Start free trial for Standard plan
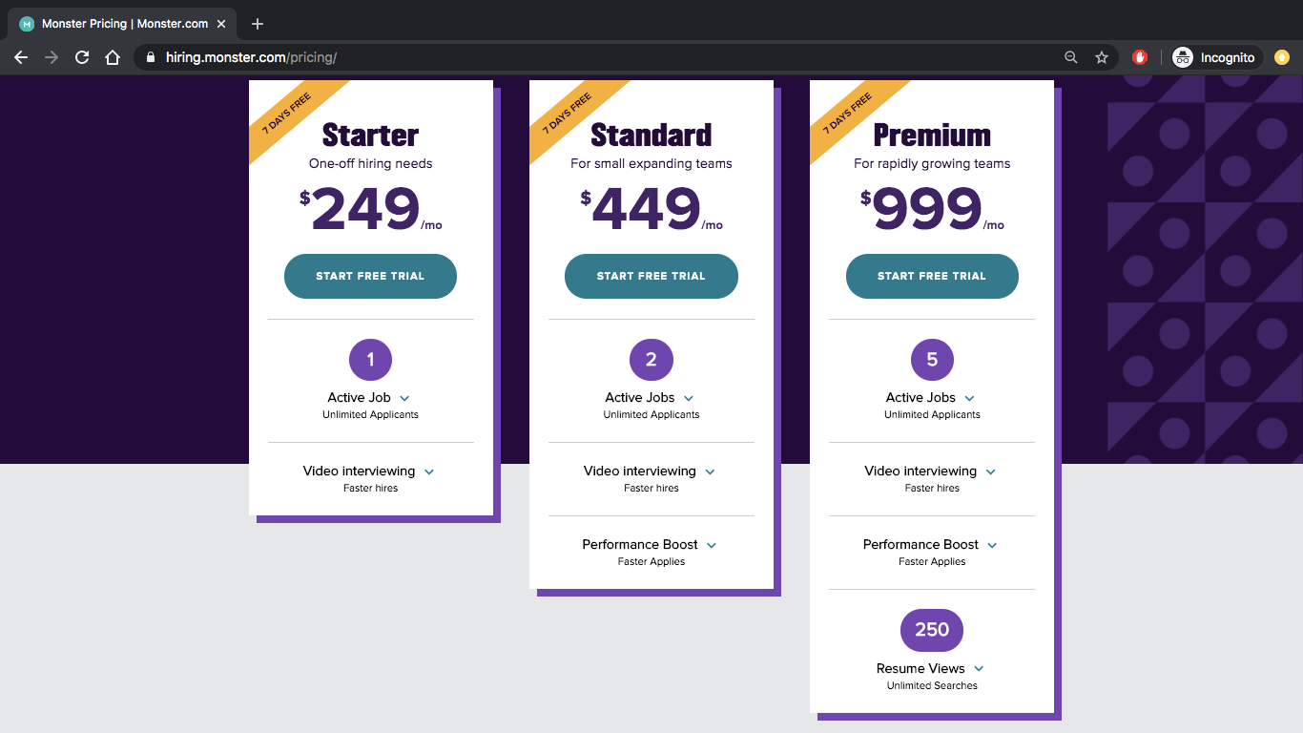The height and width of the screenshot is (733, 1303). [x=651, y=276]
